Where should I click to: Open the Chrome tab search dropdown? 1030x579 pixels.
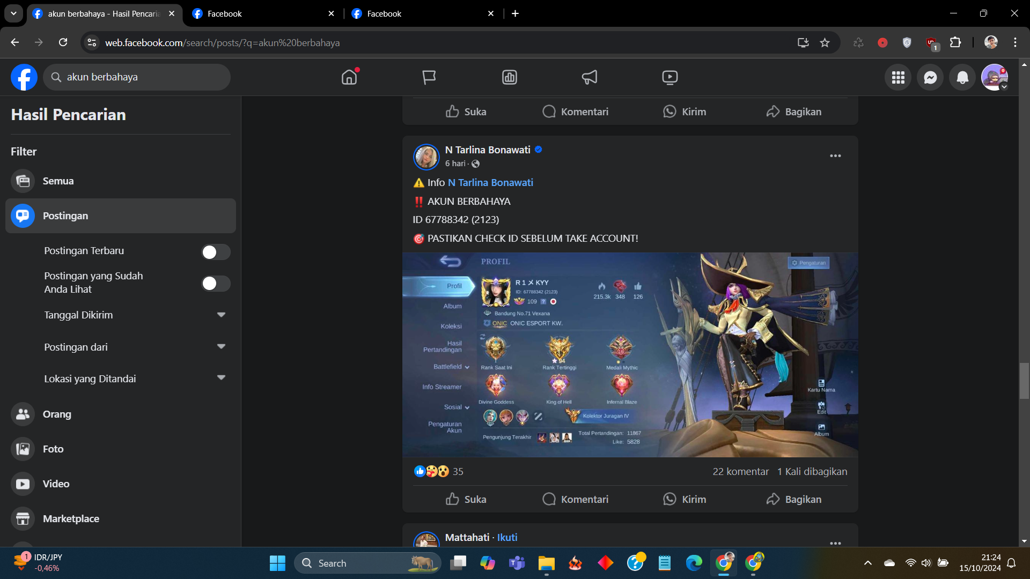click(x=13, y=13)
